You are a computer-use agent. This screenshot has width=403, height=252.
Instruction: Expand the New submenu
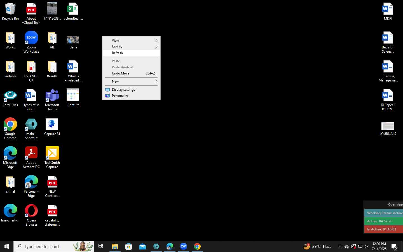pyautogui.click(x=131, y=81)
